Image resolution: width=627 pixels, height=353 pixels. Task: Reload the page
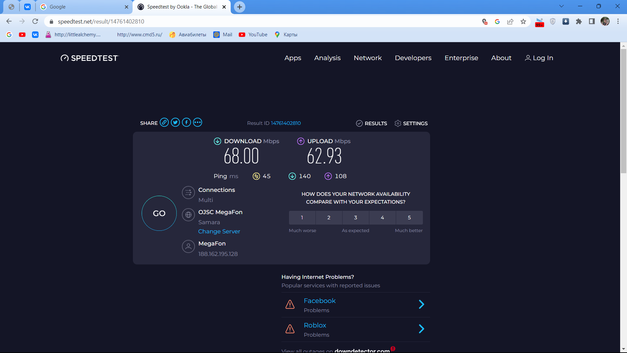coord(35,22)
